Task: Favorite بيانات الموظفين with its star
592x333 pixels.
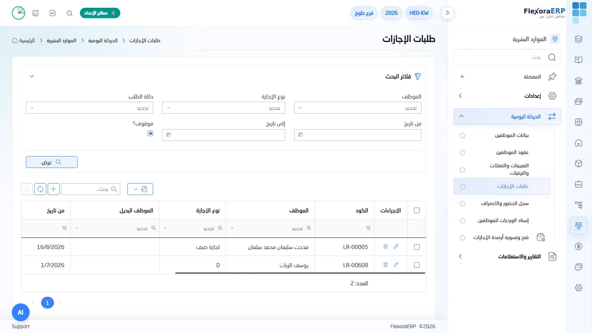Action: [462, 135]
